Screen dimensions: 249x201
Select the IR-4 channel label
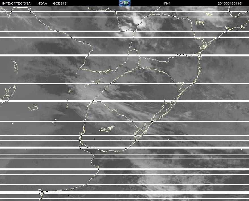point(167,3)
